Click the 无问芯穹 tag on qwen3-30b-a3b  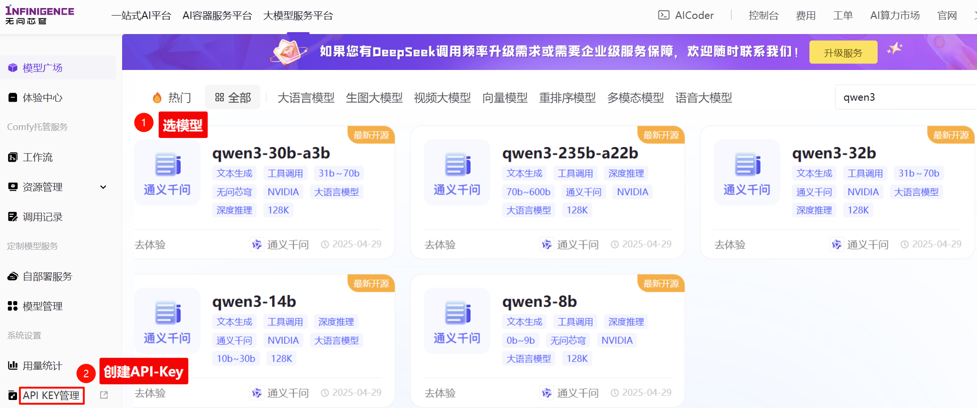(x=234, y=192)
